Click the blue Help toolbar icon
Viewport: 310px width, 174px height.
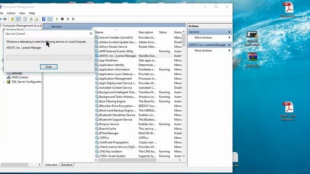(44, 19)
